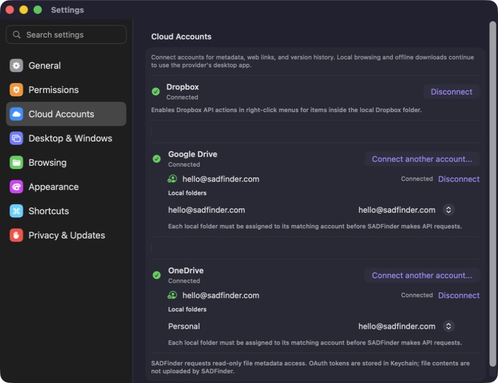Open the Permissions settings section

tap(66, 90)
